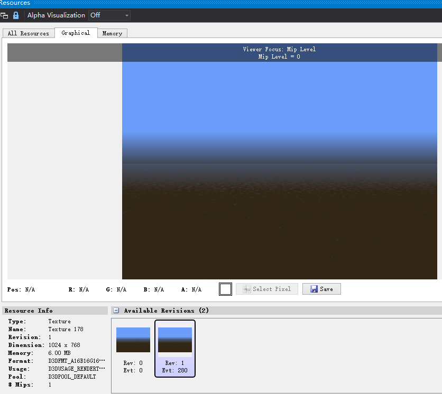Click the D3DPOOL_DEFAULT pool value

72,377
